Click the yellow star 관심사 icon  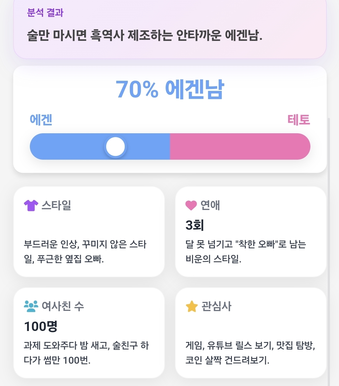point(192,306)
